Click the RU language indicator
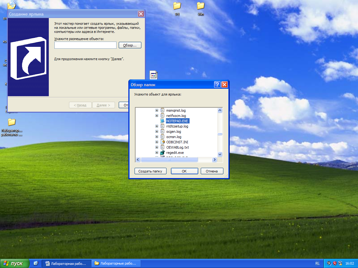The image size is (358, 268). point(317,263)
